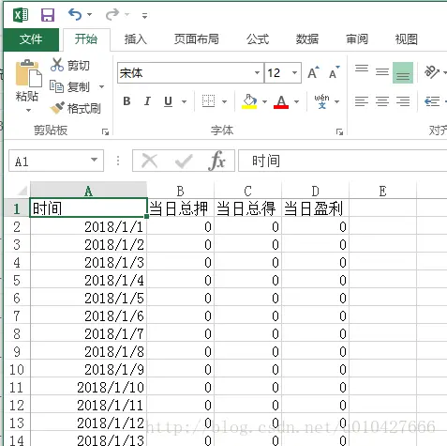Image resolution: width=447 pixels, height=446 pixels.
Task: Increase font size with the larger A
Action: click(313, 73)
